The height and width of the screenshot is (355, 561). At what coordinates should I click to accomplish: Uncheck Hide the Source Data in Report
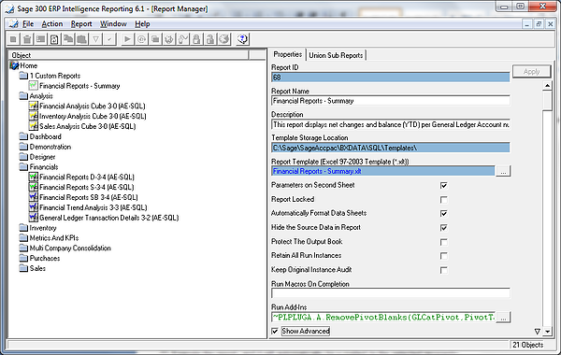click(443, 228)
